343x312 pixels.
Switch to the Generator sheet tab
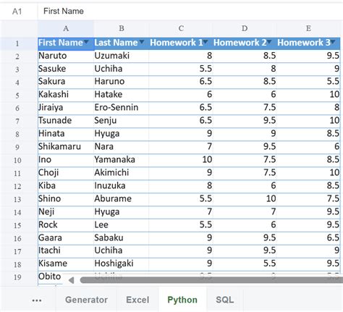tap(86, 300)
